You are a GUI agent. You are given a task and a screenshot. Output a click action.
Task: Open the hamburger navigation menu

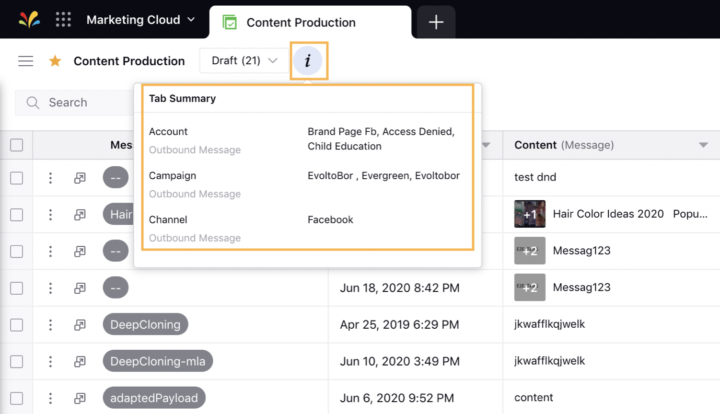[x=26, y=61]
